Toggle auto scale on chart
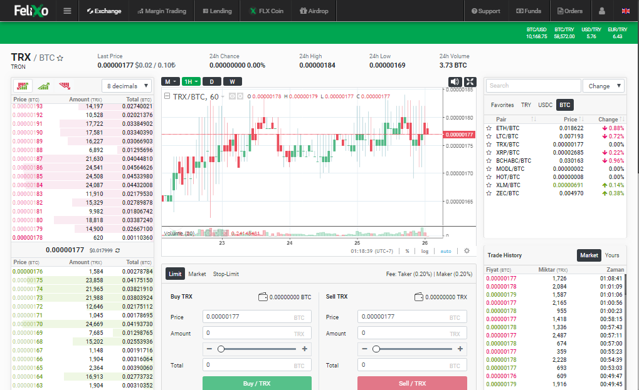The width and height of the screenshot is (639, 390). point(446,251)
